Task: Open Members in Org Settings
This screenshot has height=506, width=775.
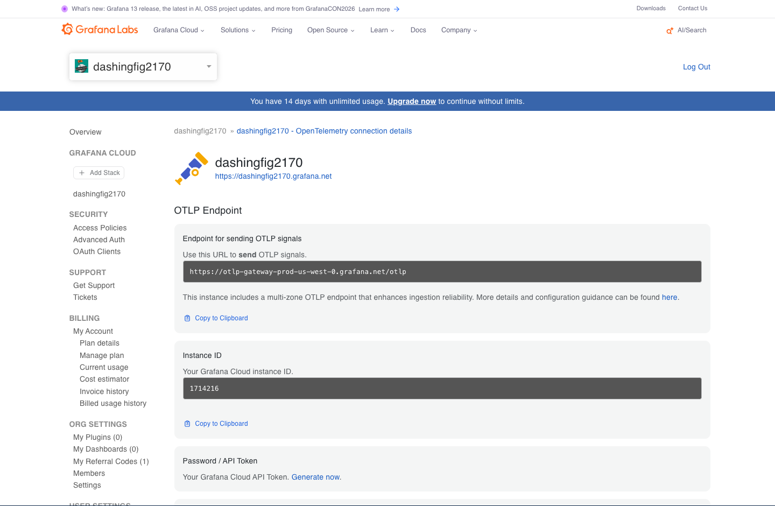Action: point(89,473)
